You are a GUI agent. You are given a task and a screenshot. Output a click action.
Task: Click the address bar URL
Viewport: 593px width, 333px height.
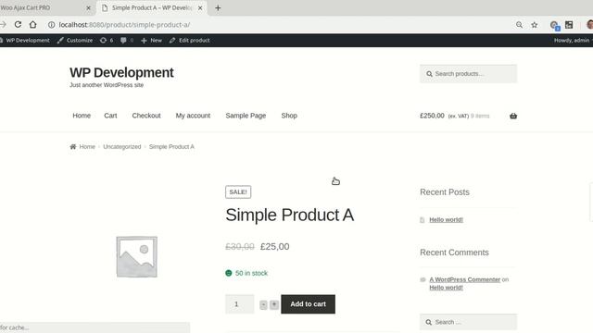pos(124,25)
